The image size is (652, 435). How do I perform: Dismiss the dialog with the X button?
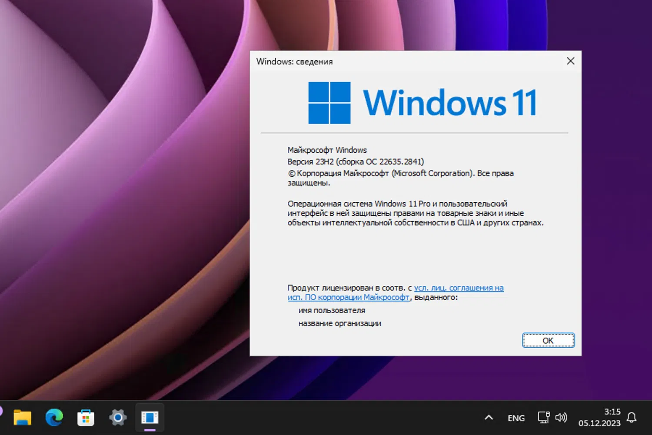[570, 61]
